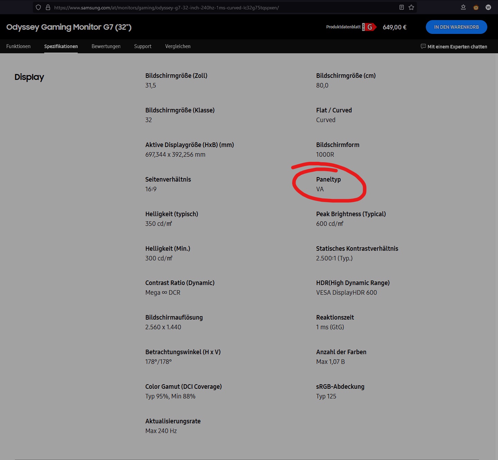
Task: Open the Tampermonkey extension icon
Action: click(476, 7)
